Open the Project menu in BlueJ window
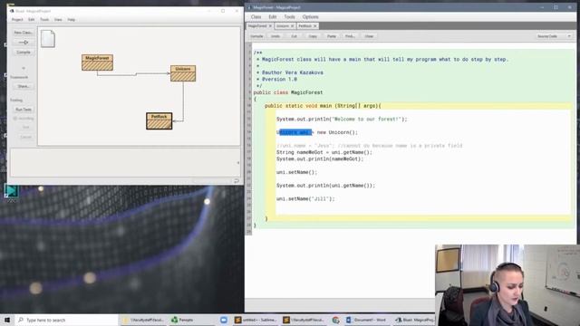The height and width of the screenshot is (326, 580). point(17,20)
